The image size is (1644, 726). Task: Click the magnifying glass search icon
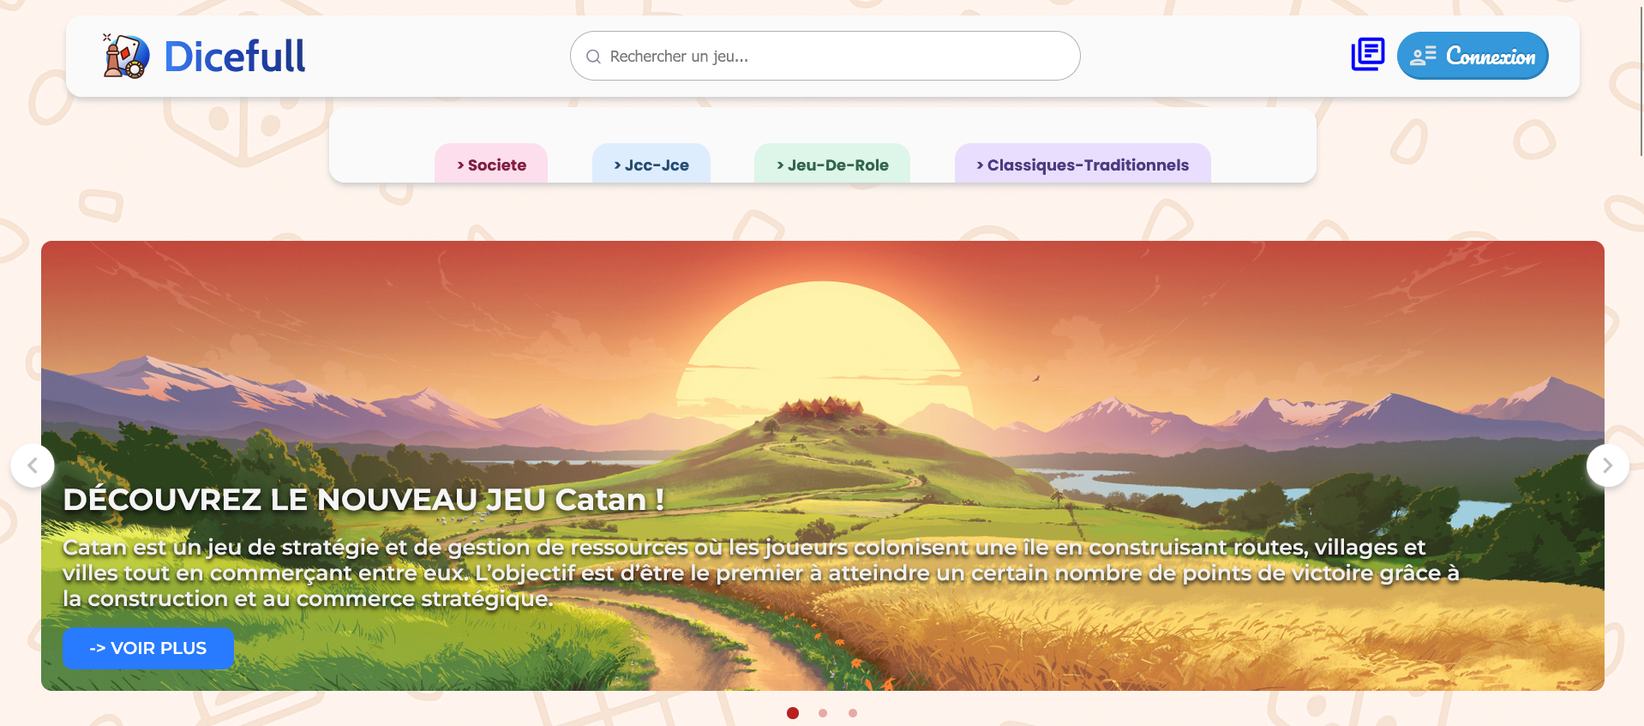(593, 57)
